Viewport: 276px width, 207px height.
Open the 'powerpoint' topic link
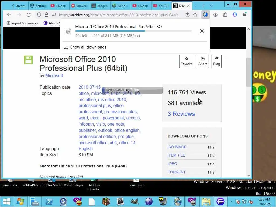coord(113,118)
